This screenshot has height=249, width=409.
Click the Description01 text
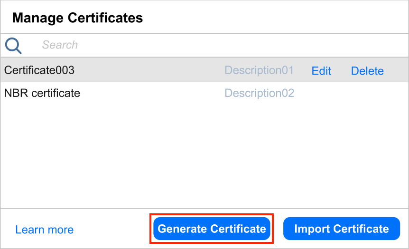pos(259,70)
